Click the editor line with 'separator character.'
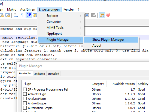This screenshot has width=149, height=112. (29, 59)
